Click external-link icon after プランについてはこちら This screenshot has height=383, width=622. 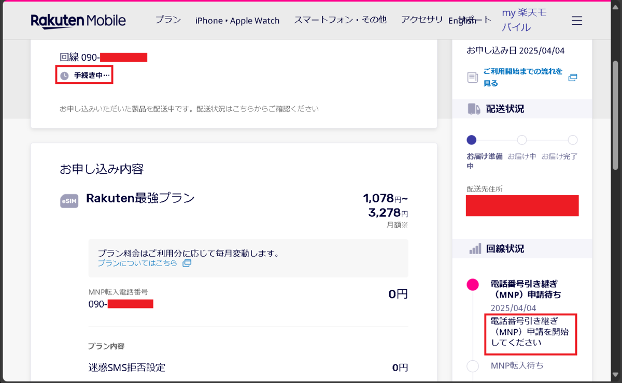click(x=187, y=263)
